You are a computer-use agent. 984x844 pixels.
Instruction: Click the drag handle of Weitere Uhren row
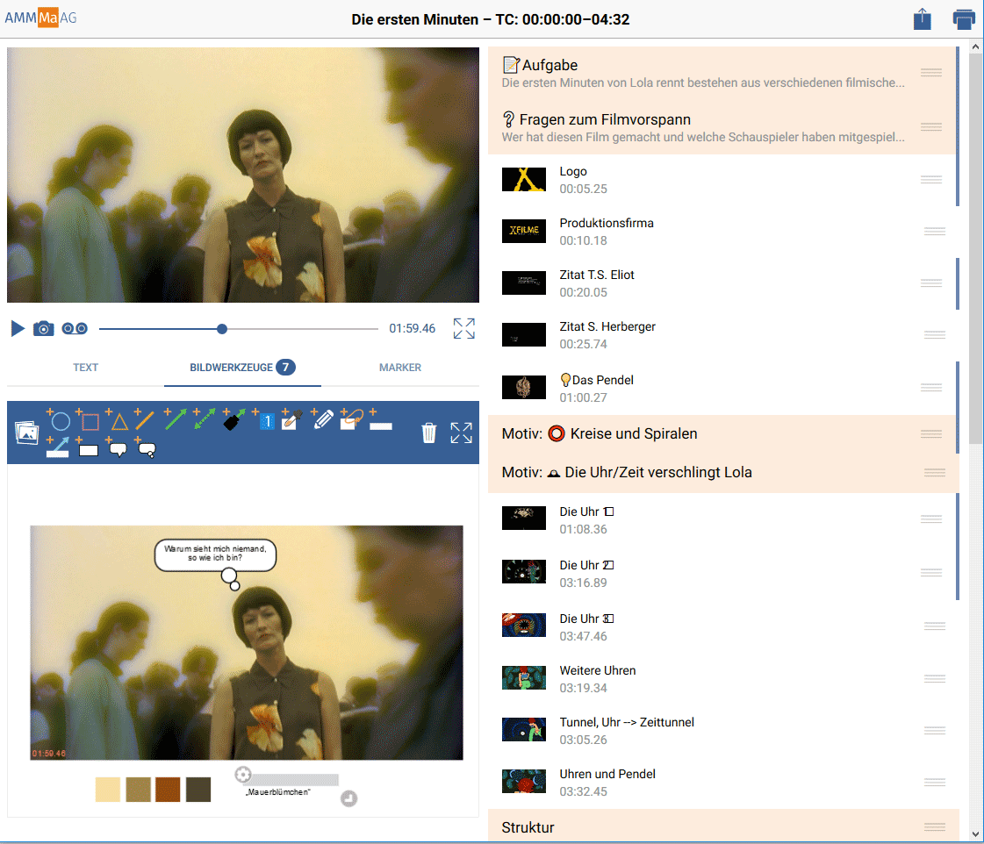935,678
